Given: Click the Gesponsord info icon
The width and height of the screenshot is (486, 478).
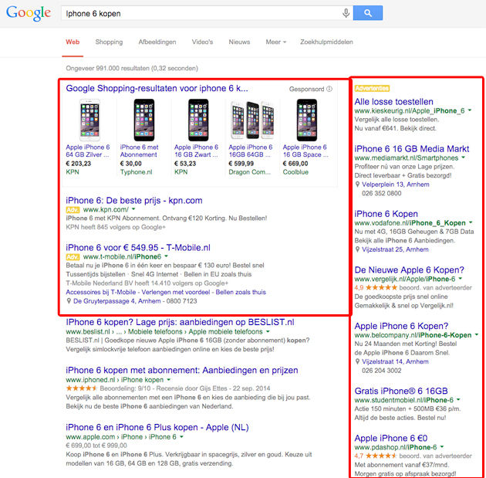Looking at the screenshot, I should [x=329, y=89].
